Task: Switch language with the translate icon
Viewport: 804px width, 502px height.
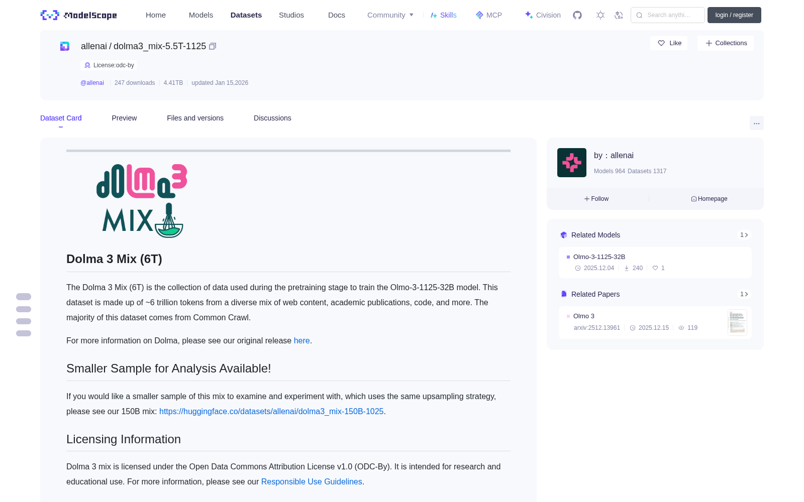Action: point(619,15)
